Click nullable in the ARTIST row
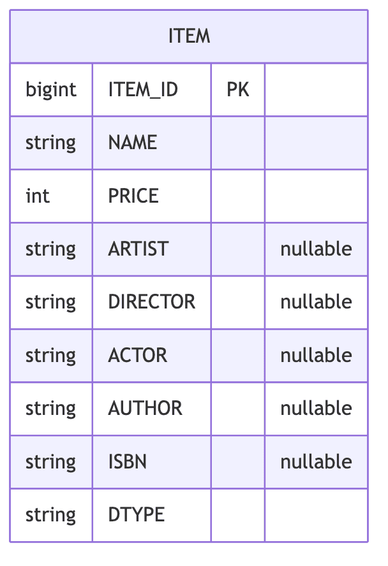 pyautogui.click(x=316, y=249)
